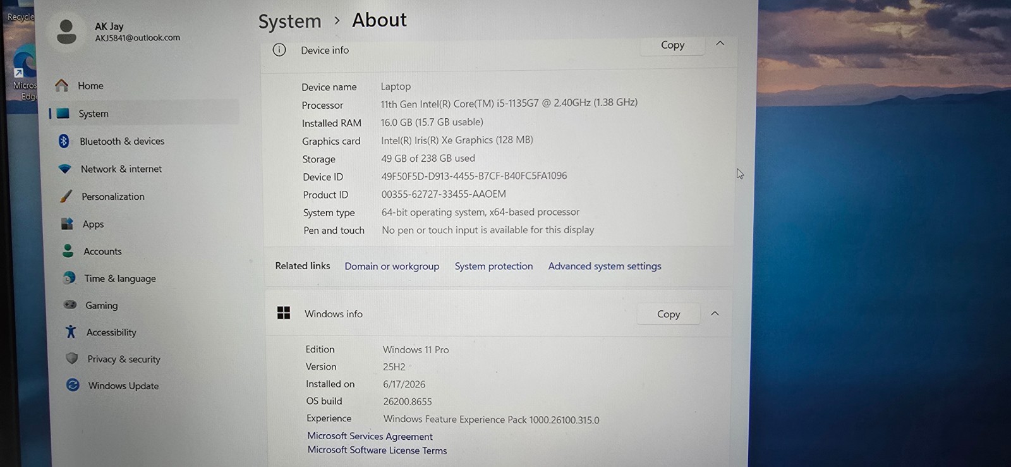Select the 16.0 GB installed RAM value
The image size is (1011, 467).
click(x=432, y=122)
